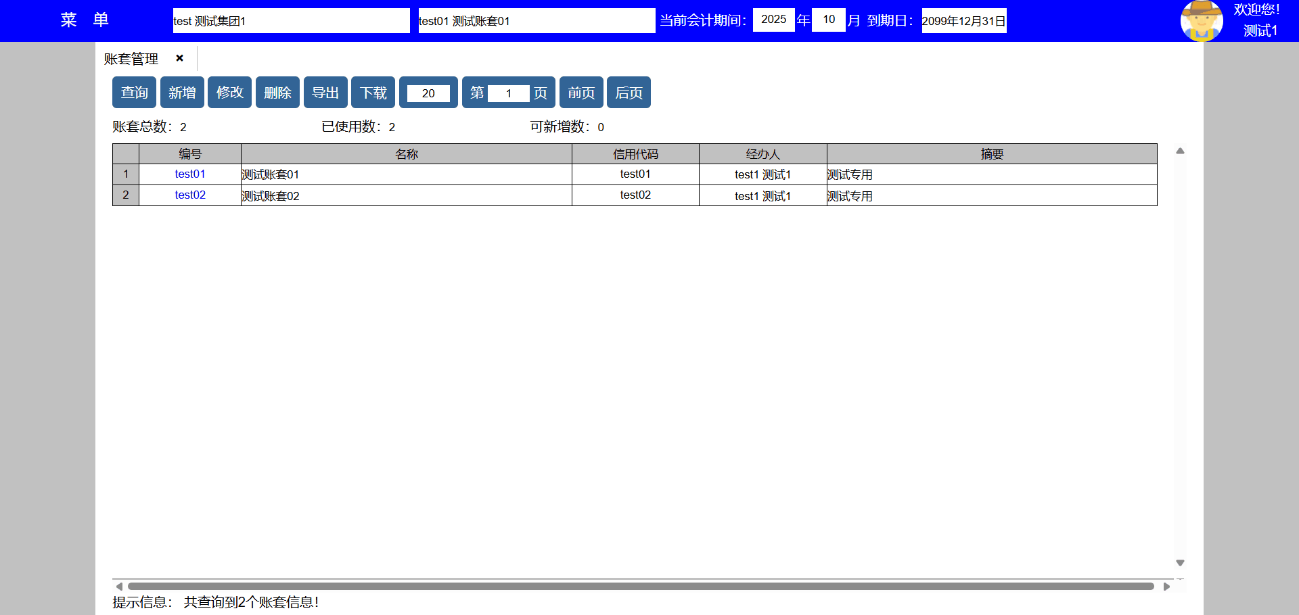Image resolution: width=1299 pixels, height=615 pixels.
Task: Click the scroll up arrow
Action: click(1180, 151)
